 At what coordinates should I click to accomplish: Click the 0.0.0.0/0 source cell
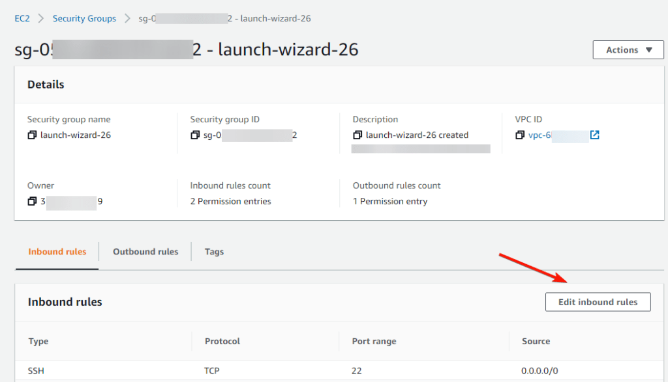click(x=539, y=371)
